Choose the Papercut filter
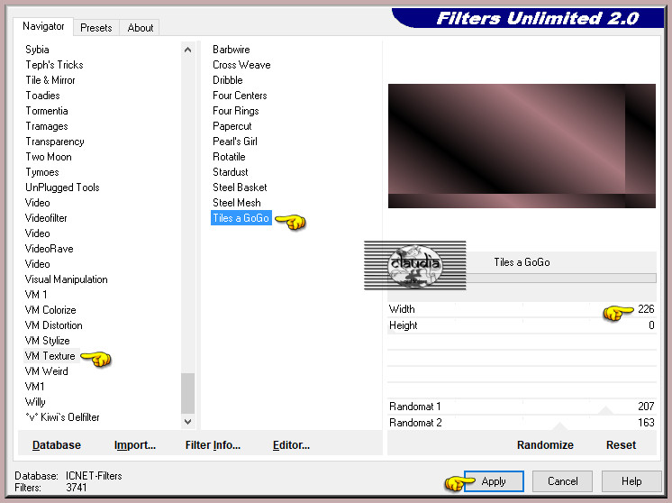The width and height of the screenshot is (672, 503). [232, 126]
